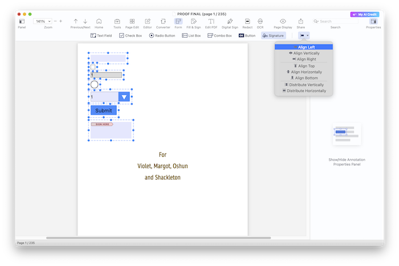399x266 pixels.
Task: Open the Converter tool
Action: (x=163, y=21)
